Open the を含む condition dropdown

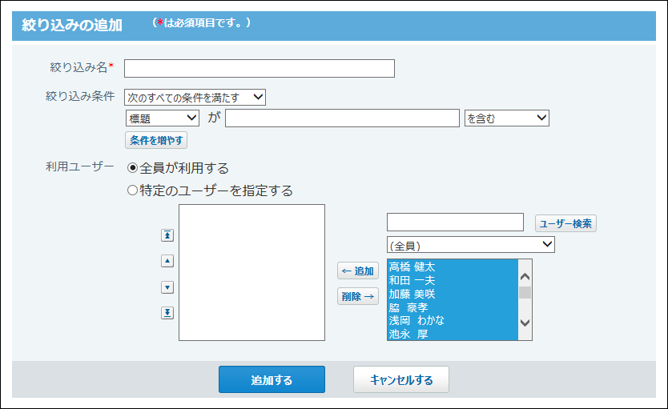(506, 118)
